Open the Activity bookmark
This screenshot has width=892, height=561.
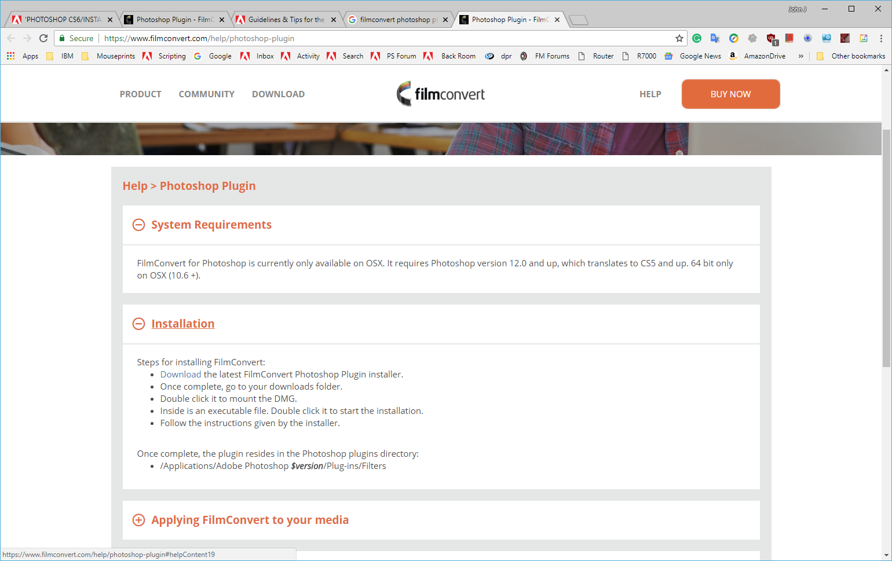coord(300,56)
